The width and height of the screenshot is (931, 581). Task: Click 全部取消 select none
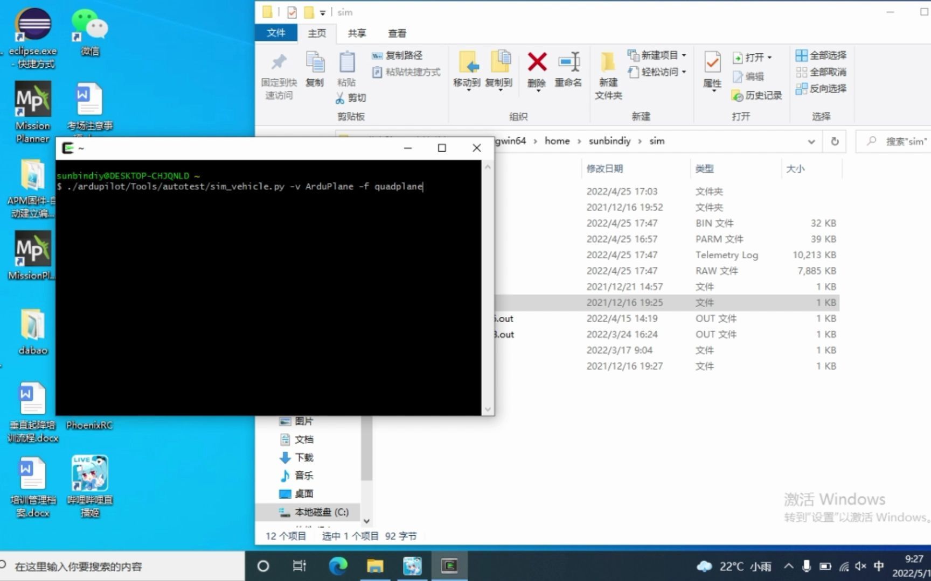click(821, 72)
